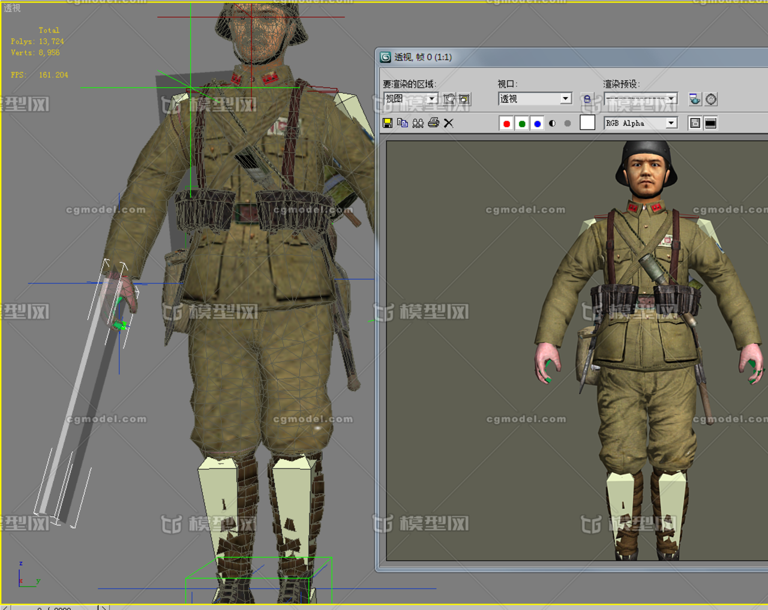Toggle the red channel display
768x610 pixels.
(506, 124)
